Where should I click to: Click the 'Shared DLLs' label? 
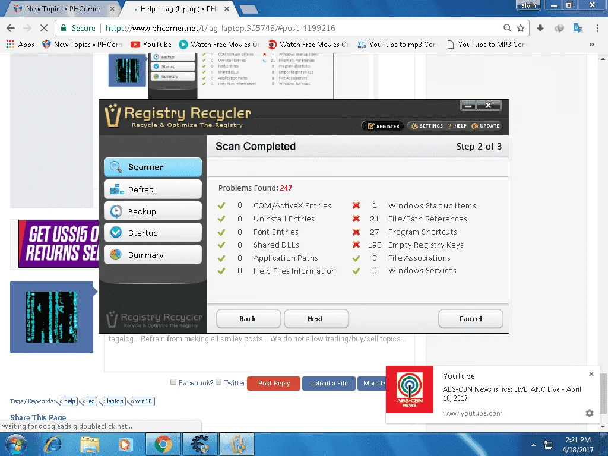276,245
